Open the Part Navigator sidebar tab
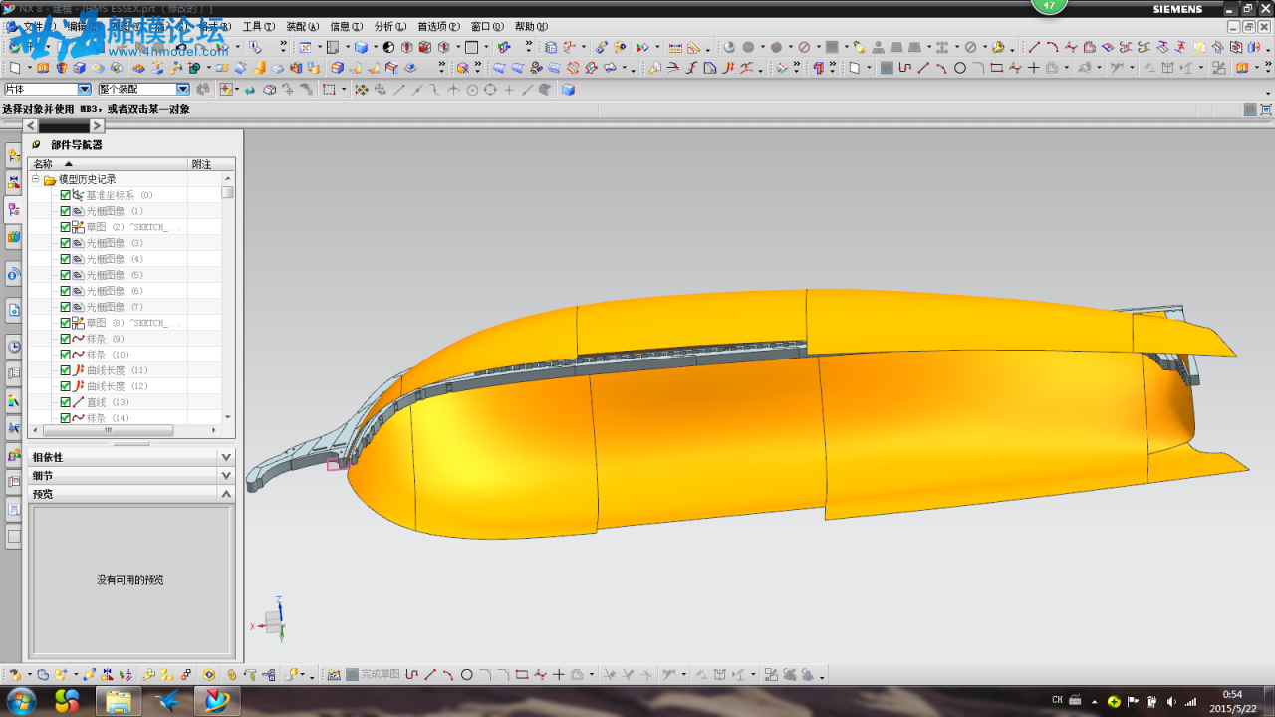 13,209
